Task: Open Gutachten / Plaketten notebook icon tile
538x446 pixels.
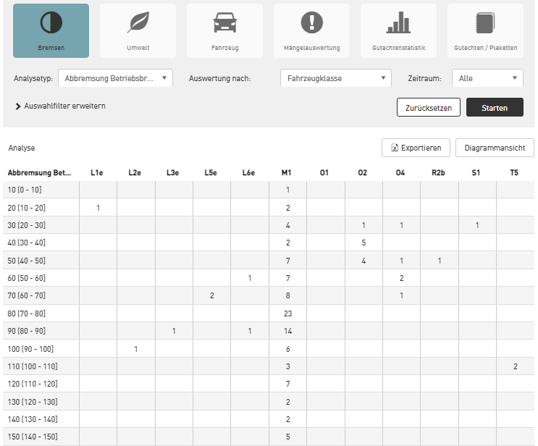Action: 485,30
